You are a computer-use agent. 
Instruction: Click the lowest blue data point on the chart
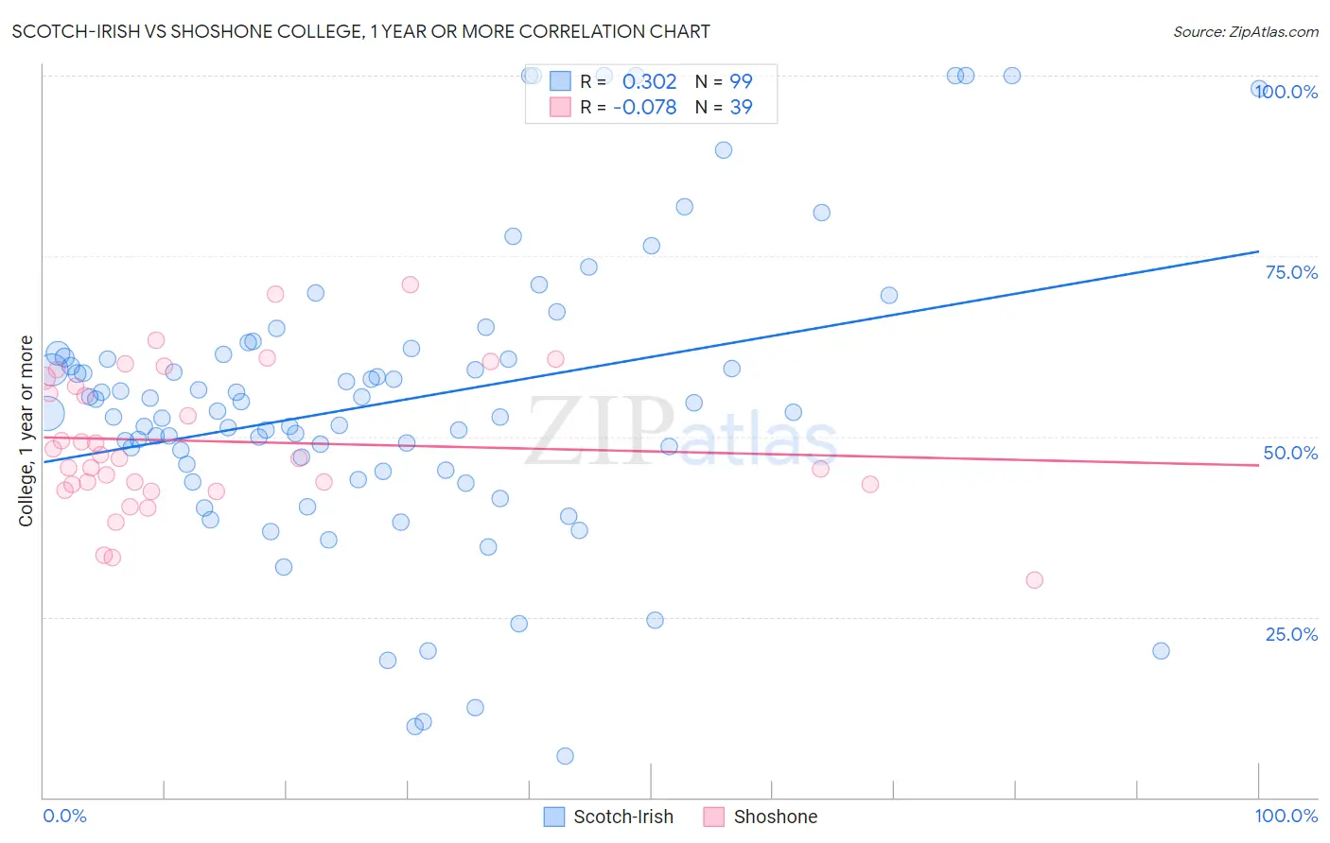pos(565,756)
